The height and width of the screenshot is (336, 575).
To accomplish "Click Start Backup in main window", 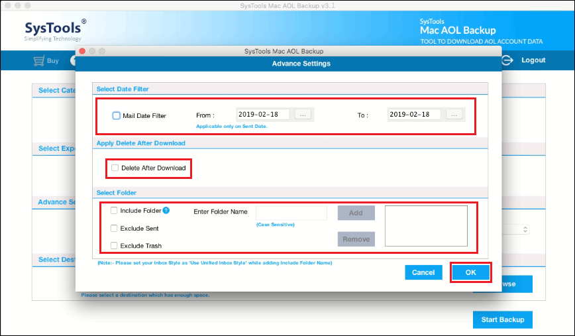I will click(x=503, y=319).
